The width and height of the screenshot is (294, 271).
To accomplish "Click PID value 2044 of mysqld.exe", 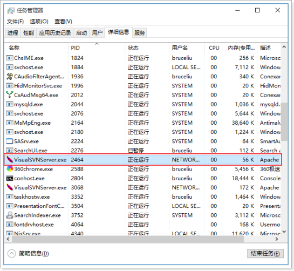I will point(77,104).
